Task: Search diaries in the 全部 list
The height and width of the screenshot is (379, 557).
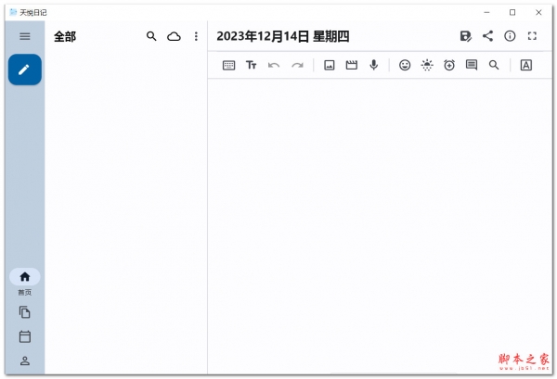Action: (151, 36)
